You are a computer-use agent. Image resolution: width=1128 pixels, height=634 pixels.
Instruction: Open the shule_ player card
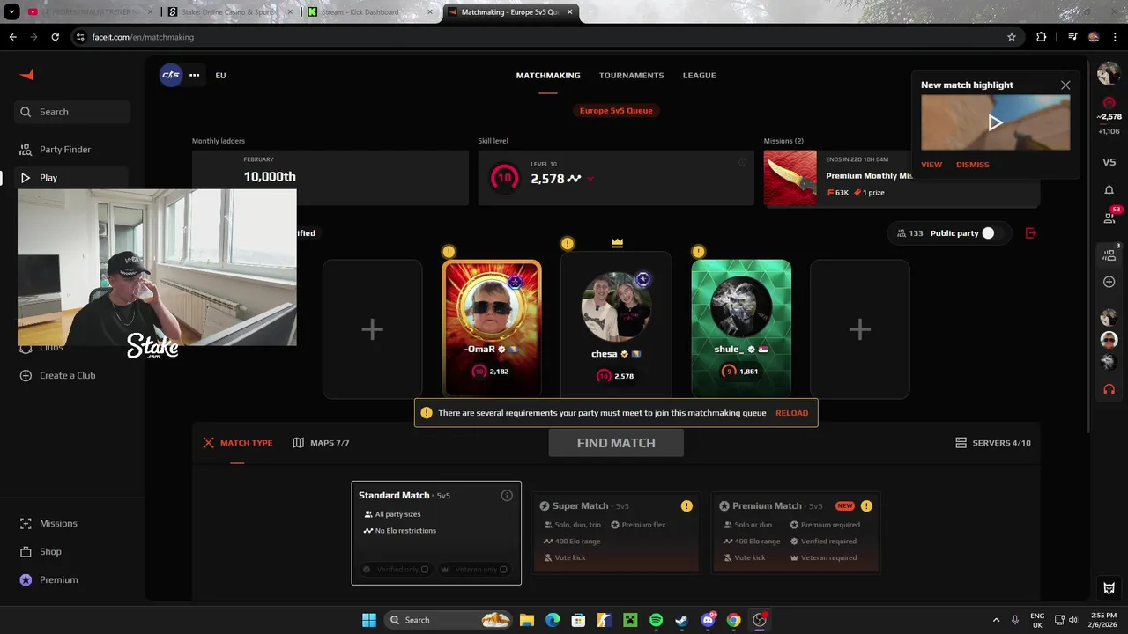(741, 328)
